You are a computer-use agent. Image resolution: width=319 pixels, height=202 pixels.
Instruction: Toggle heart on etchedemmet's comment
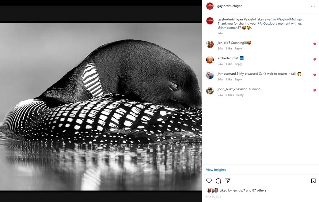[x=315, y=59]
